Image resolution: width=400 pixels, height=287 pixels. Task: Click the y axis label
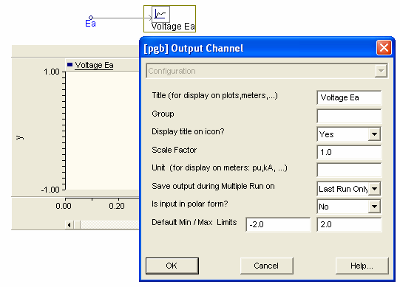point(20,138)
